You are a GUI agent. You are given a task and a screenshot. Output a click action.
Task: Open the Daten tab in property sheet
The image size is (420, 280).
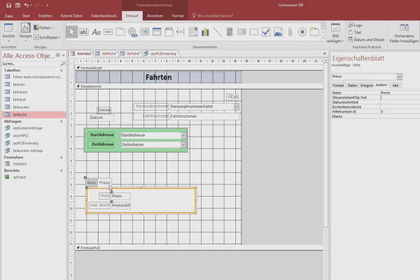(x=353, y=85)
